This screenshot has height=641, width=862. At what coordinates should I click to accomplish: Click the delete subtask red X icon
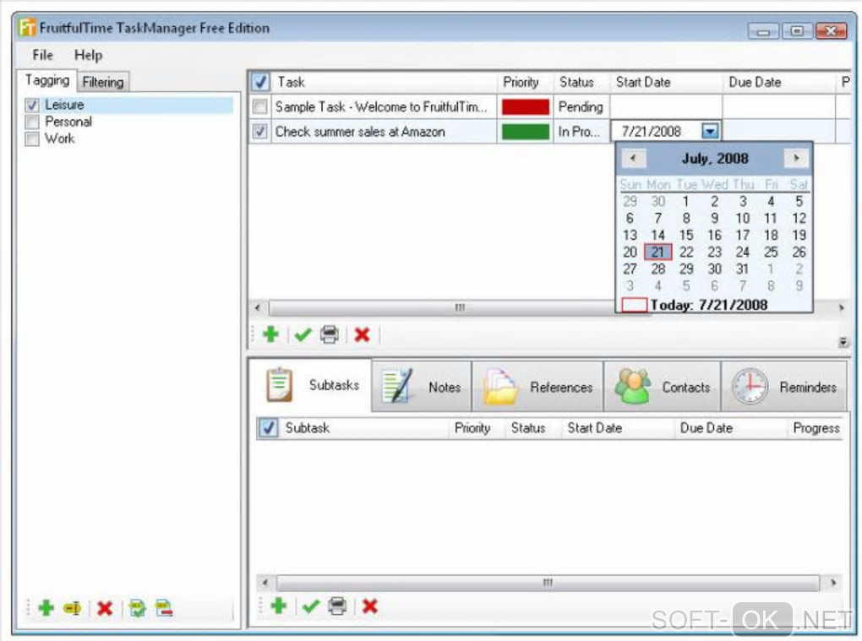click(370, 606)
